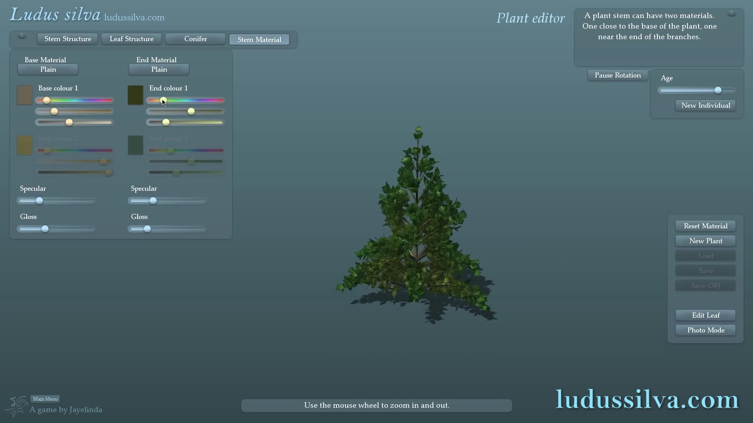
Task: Create a New Plant
Action: click(706, 241)
